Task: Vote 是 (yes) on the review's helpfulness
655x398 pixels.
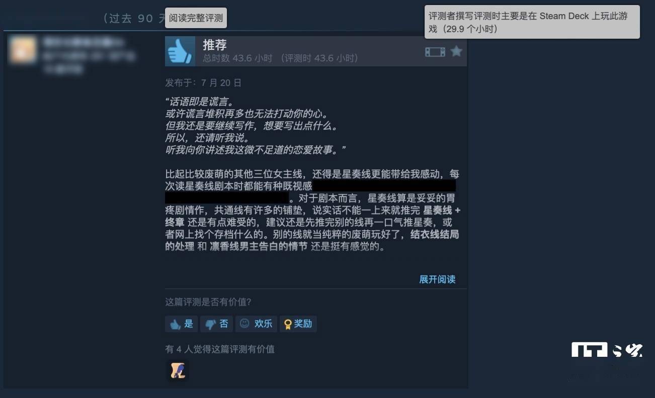Action: coord(181,324)
